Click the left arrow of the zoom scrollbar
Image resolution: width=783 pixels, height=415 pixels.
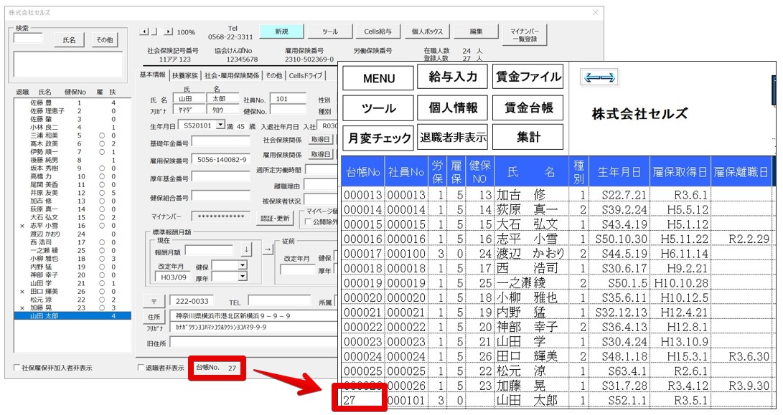pos(145,32)
